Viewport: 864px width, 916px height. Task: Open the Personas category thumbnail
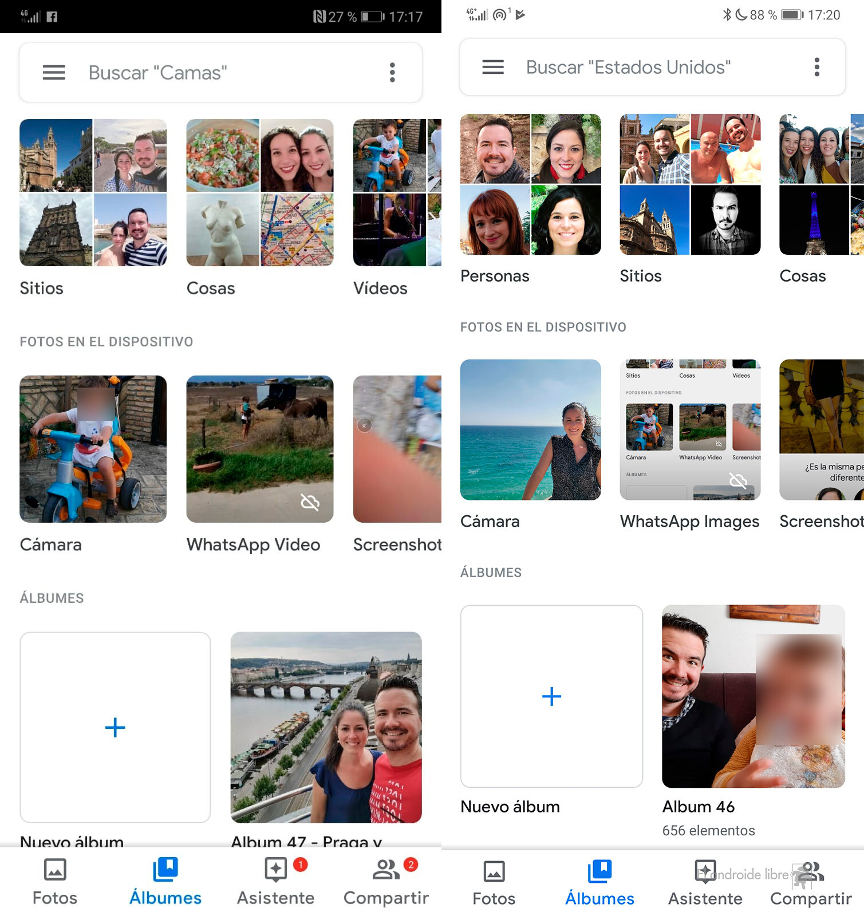530,184
